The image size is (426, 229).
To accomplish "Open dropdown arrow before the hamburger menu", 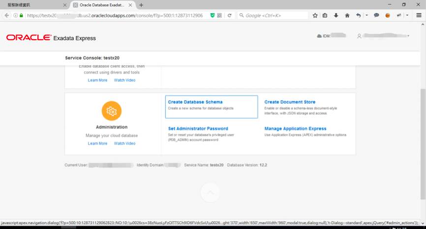I will coord(407,15).
